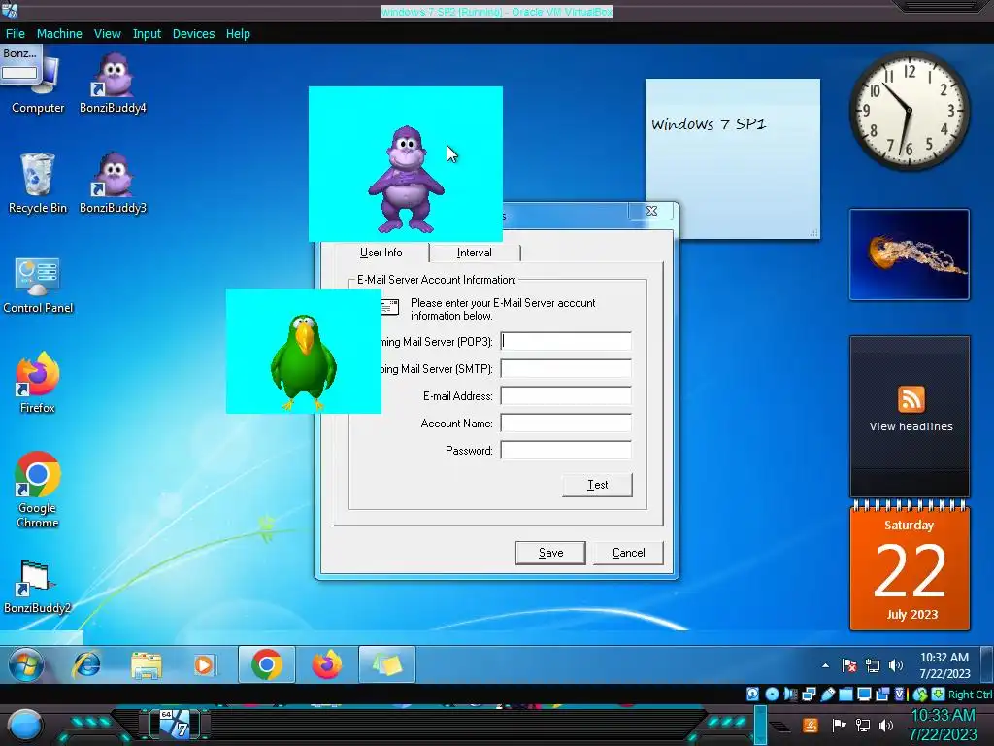Open guest network tray icon

pyautogui.click(x=873, y=665)
